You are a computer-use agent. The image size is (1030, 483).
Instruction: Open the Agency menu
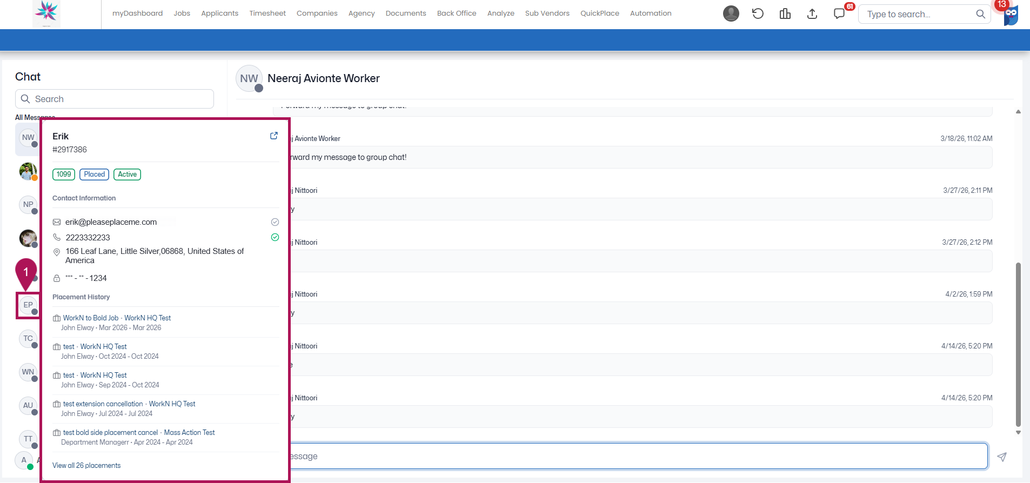pos(362,14)
